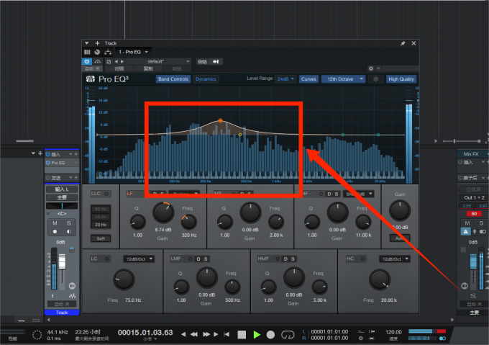Activate the sidechain arrow icon

(x=216, y=61)
